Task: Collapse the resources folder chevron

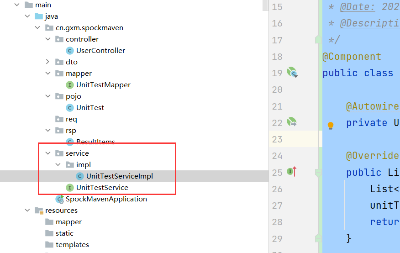Action: (x=27, y=210)
